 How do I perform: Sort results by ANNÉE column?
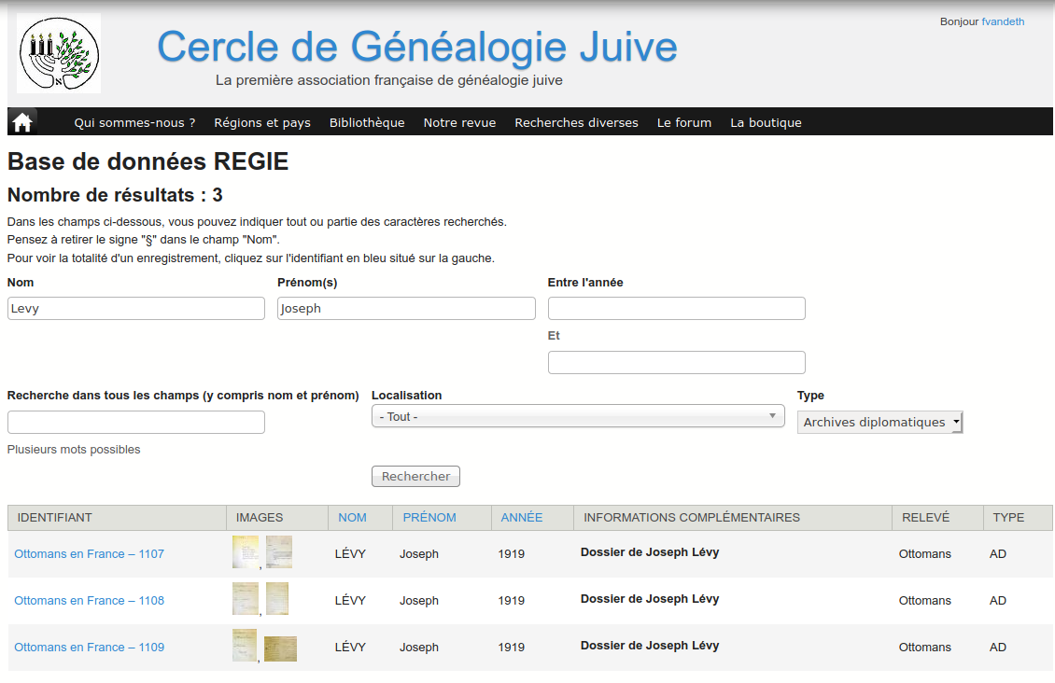522,518
